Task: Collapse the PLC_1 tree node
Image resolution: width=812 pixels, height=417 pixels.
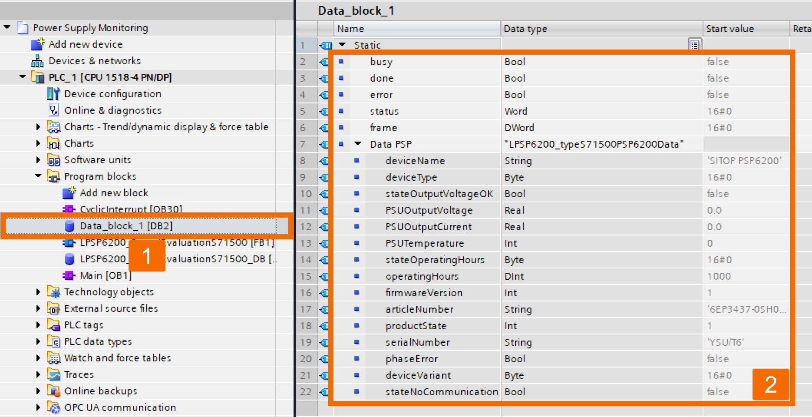Action: pos(23,77)
